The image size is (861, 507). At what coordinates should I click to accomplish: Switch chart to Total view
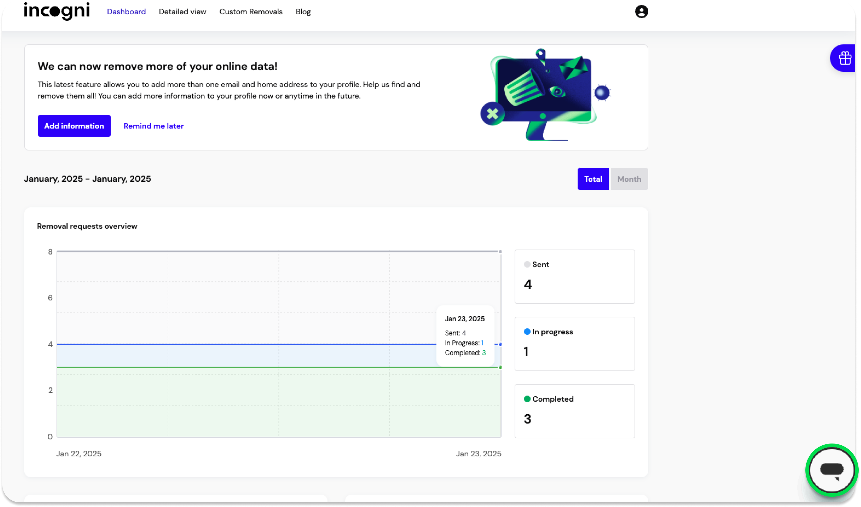coord(593,179)
